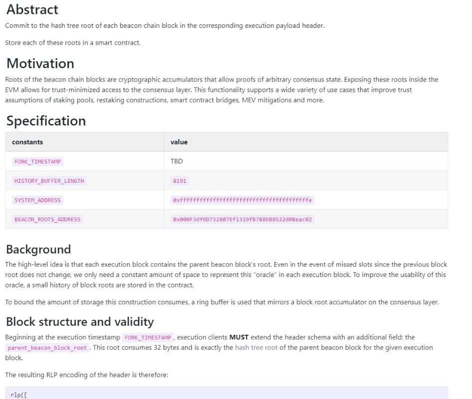Click the 'Block structure and validity' heading
The width and height of the screenshot is (472, 399).
coord(80,322)
